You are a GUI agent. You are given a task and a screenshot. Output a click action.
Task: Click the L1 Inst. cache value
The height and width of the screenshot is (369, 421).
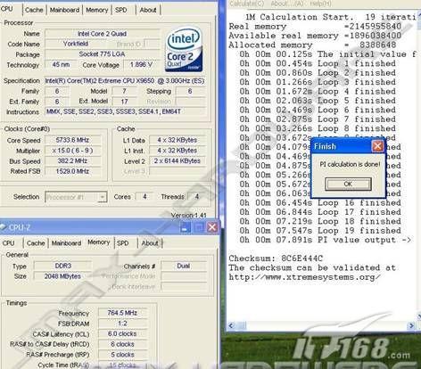tap(177, 151)
